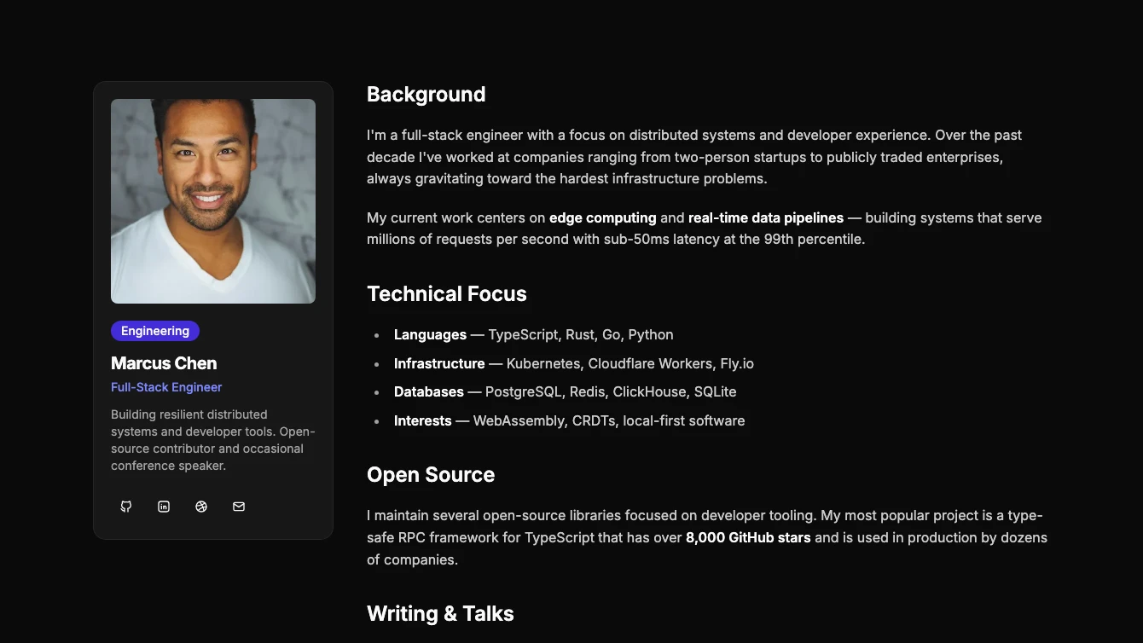The height and width of the screenshot is (643, 1143).
Task: Click "WebAssembly, CRDTs, local-first software" text
Action: (x=609, y=421)
